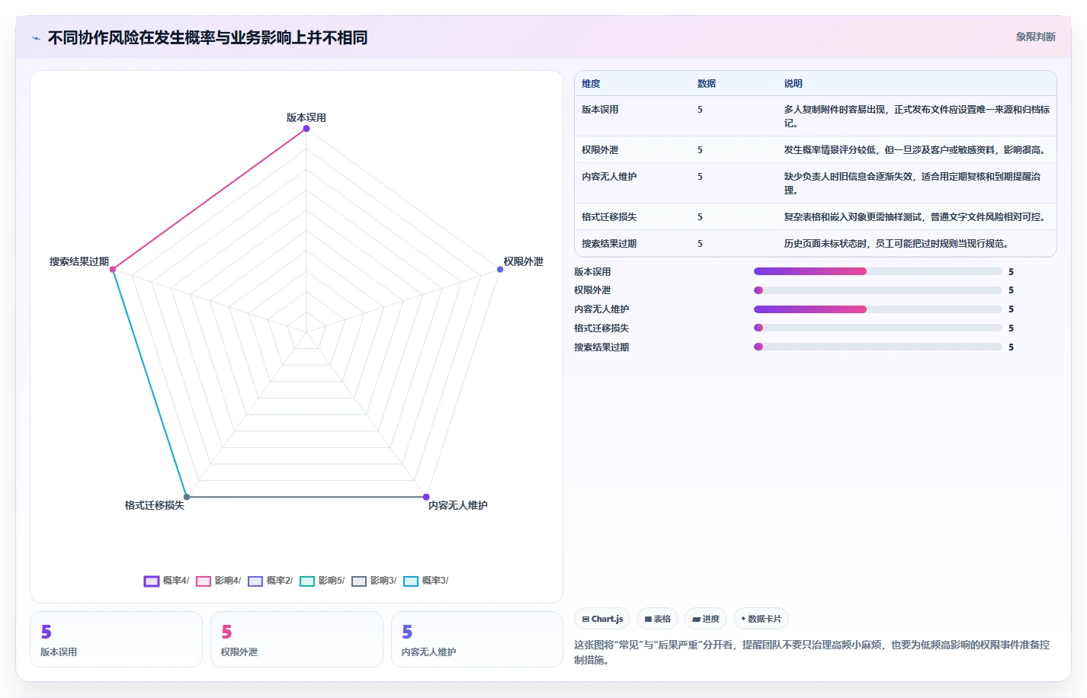The height and width of the screenshot is (698, 1087).
Task: Click the 格式迁移损失 cell in the table
Action: (x=609, y=217)
